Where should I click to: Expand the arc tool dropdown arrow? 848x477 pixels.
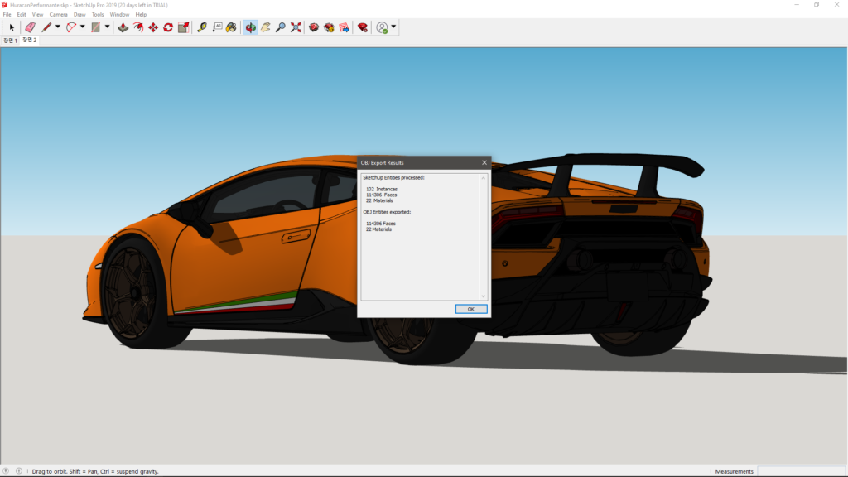pos(83,27)
